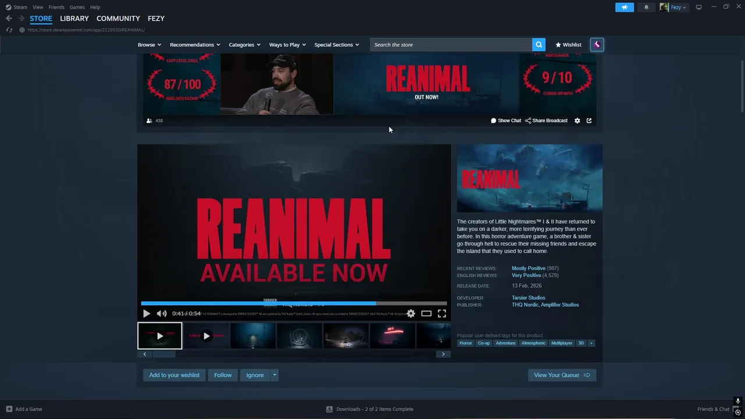Pop out the broadcast window
Image resolution: width=745 pixels, height=419 pixels.
(x=589, y=120)
